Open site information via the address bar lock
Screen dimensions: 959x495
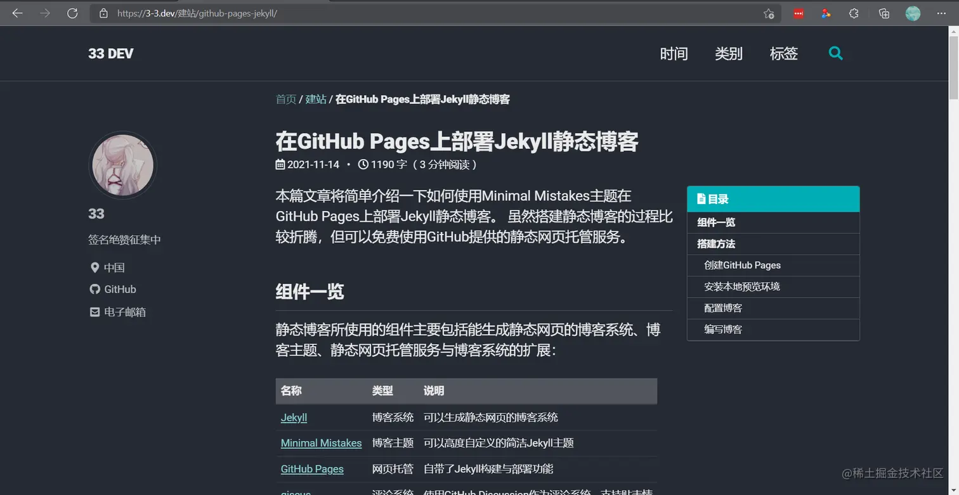coord(103,13)
